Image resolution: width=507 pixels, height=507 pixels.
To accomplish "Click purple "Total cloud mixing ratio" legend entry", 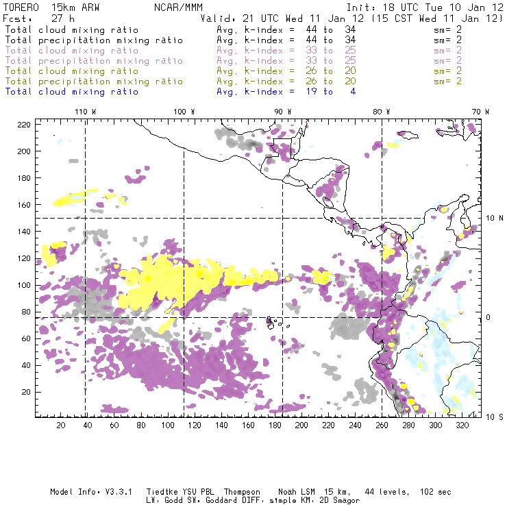I will coord(72,51).
